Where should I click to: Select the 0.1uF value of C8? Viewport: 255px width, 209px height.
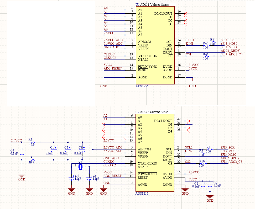[196, 187]
